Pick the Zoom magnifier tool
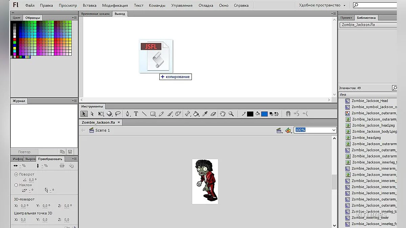The height and width of the screenshot is (228, 406). (x=231, y=114)
